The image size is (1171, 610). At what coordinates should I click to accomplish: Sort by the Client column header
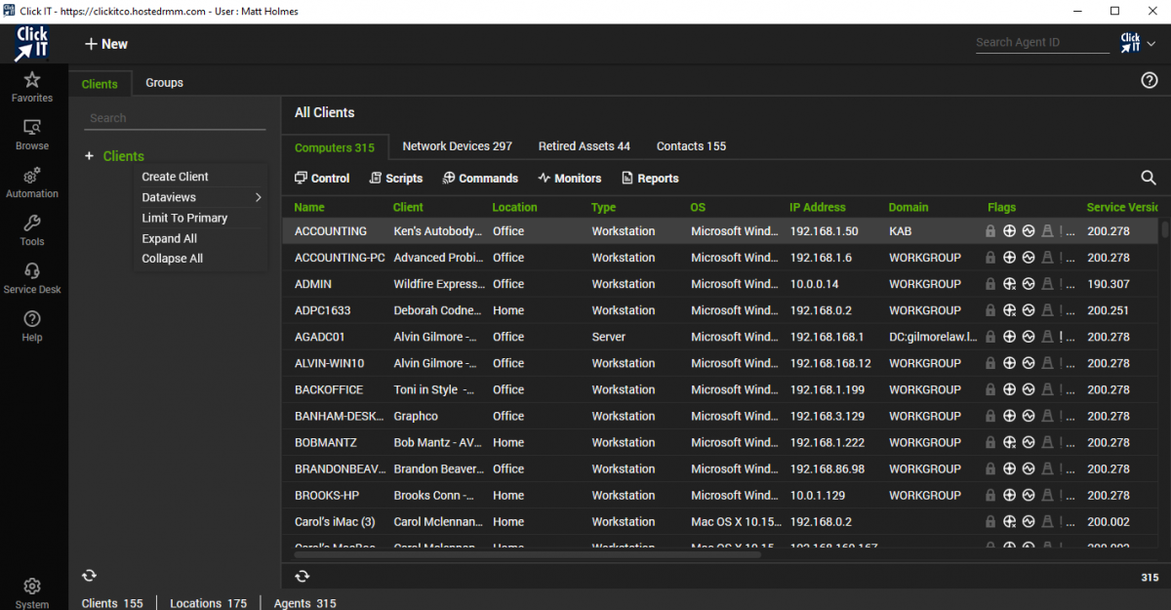click(408, 207)
